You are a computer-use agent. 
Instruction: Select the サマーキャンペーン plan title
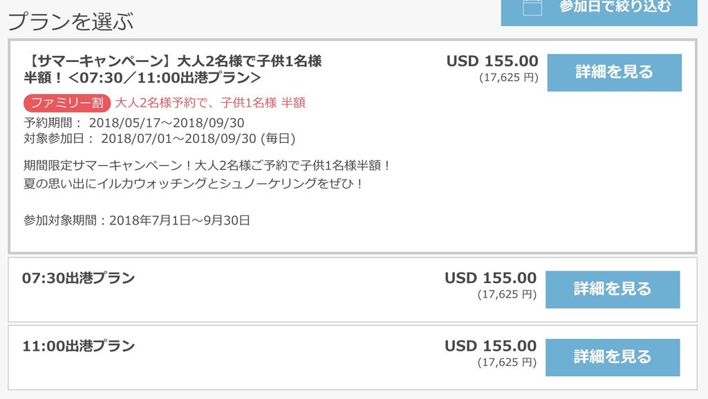(172, 69)
